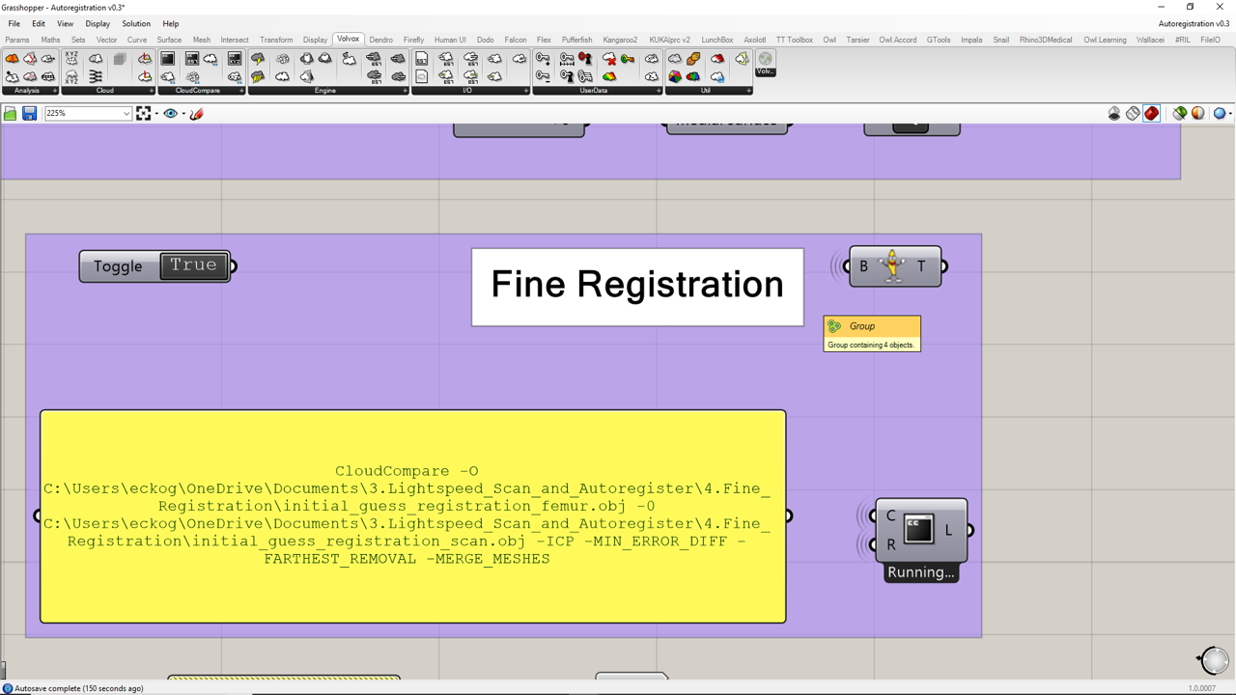Select the shaded preview red icon
The width and height of the screenshot is (1236, 695).
point(1151,114)
